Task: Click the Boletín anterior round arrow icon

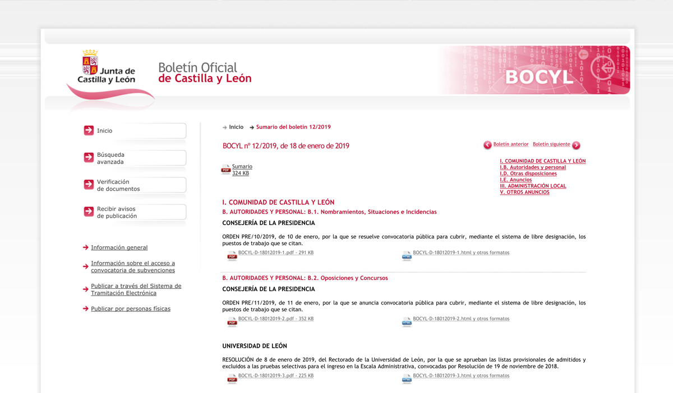Action: click(x=487, y=145)
